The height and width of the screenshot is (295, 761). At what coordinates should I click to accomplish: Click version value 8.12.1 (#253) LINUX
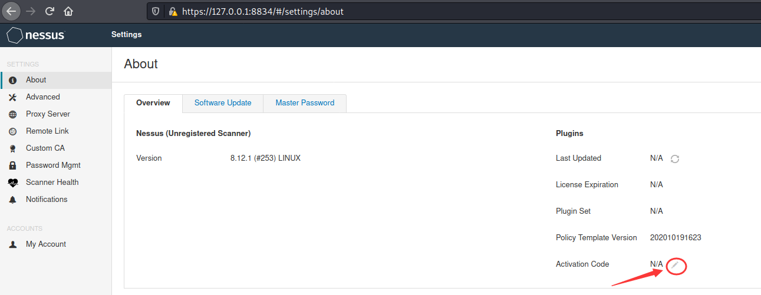click(x=265, y=158)
